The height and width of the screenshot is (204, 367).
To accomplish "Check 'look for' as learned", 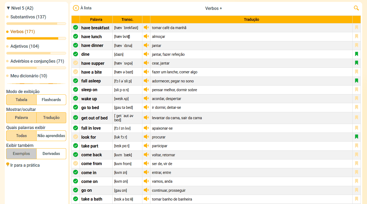I will click(76, 137).
